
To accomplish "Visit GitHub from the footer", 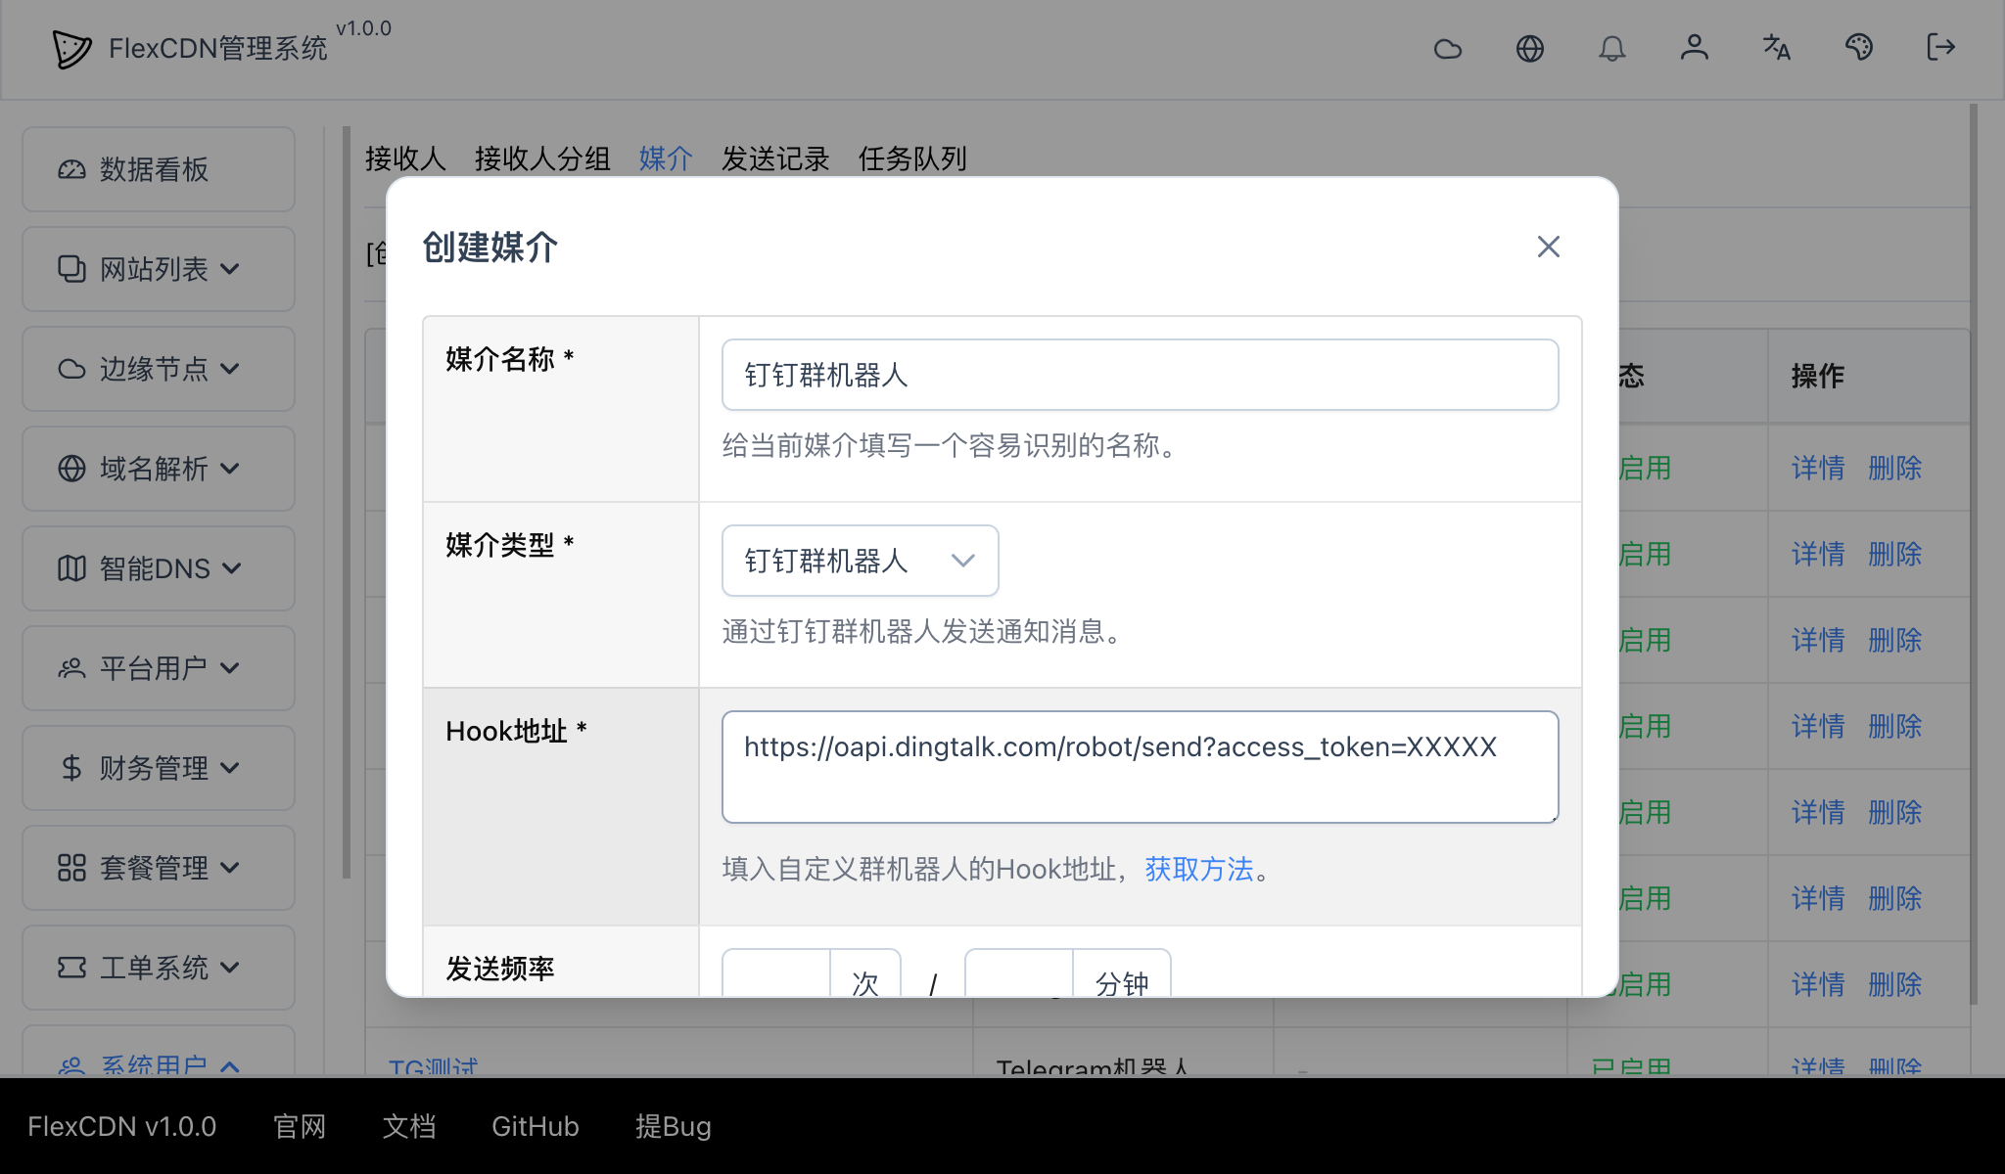I will pyautogui.click(x=535, y=1126).
